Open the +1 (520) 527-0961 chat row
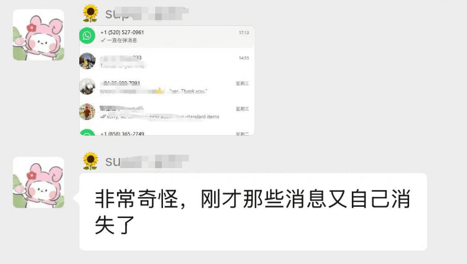467x264 pixels. coord(167,36)
